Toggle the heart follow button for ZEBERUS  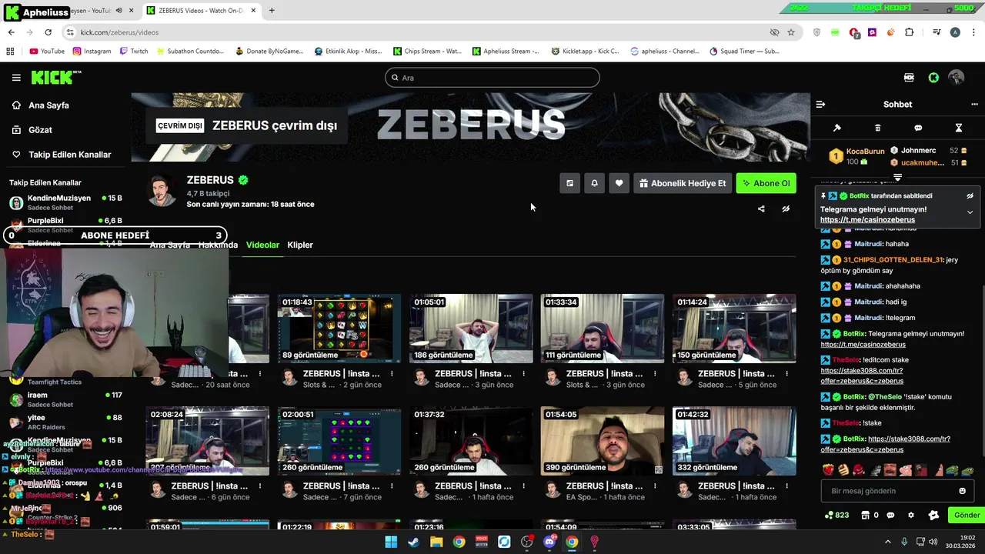(x=619, y=183)
